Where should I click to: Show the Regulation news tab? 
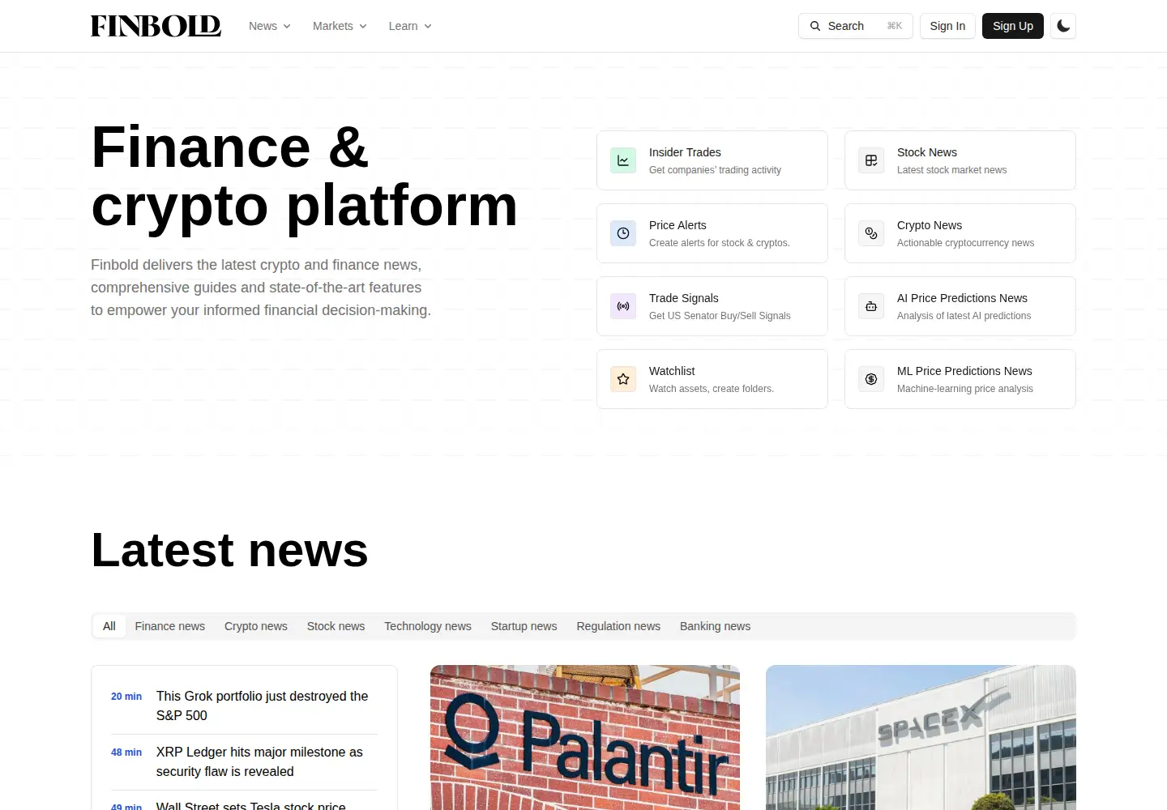pos(618,626)
